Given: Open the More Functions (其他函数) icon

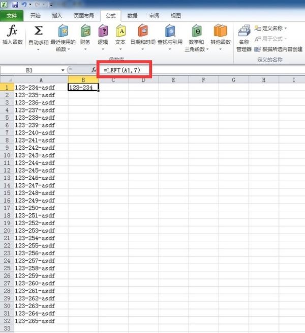Looking at the screenshot, I should coord(221,31).
